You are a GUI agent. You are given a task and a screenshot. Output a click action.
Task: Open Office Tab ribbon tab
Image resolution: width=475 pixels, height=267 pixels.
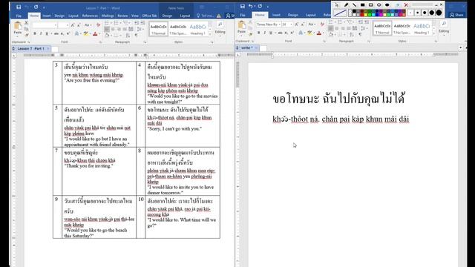149,16
